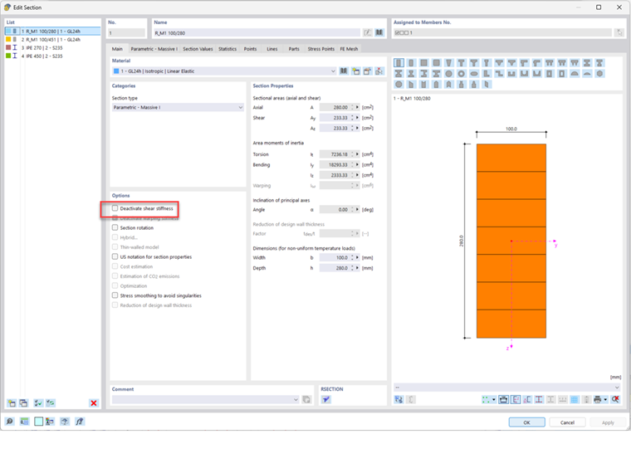Check the Section rotation option
Viewport: 631px width, 473px height.
115,227
